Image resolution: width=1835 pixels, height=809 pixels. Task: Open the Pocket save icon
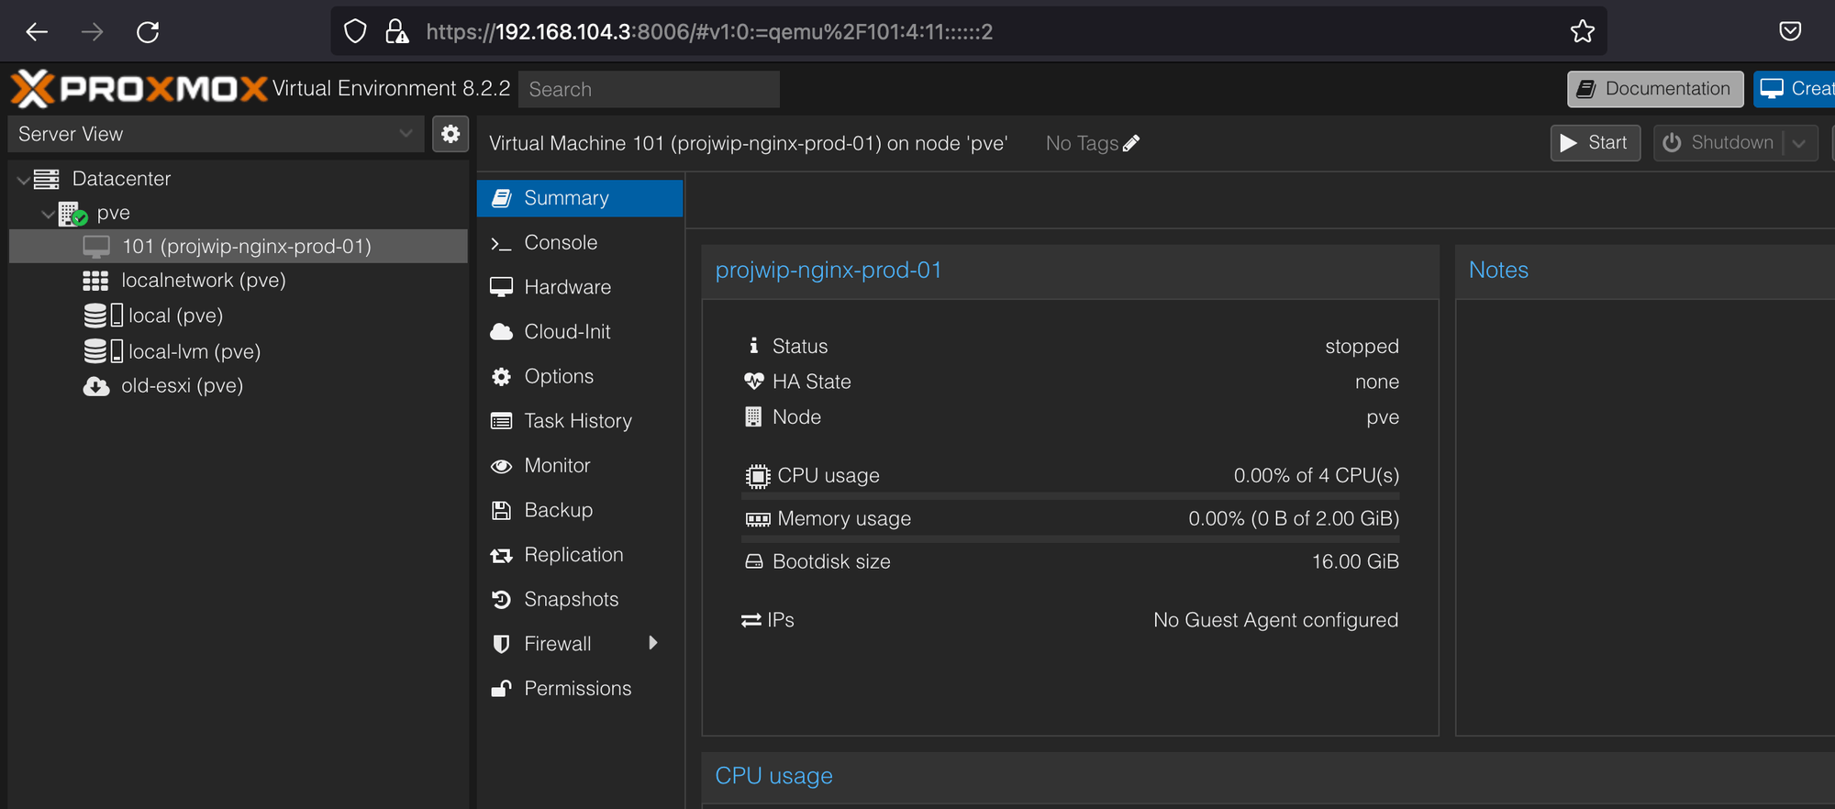pos(1790,32)
